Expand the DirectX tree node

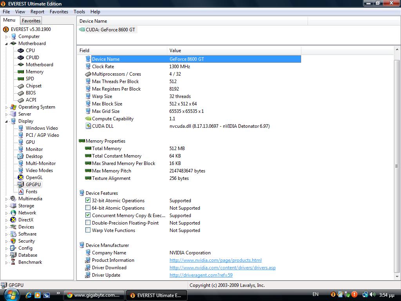(6, 220)
